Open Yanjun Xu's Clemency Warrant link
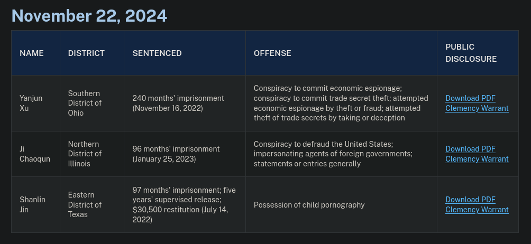This screenshot has width=531, height=244. pyautogui.click(x=477, y=108)
